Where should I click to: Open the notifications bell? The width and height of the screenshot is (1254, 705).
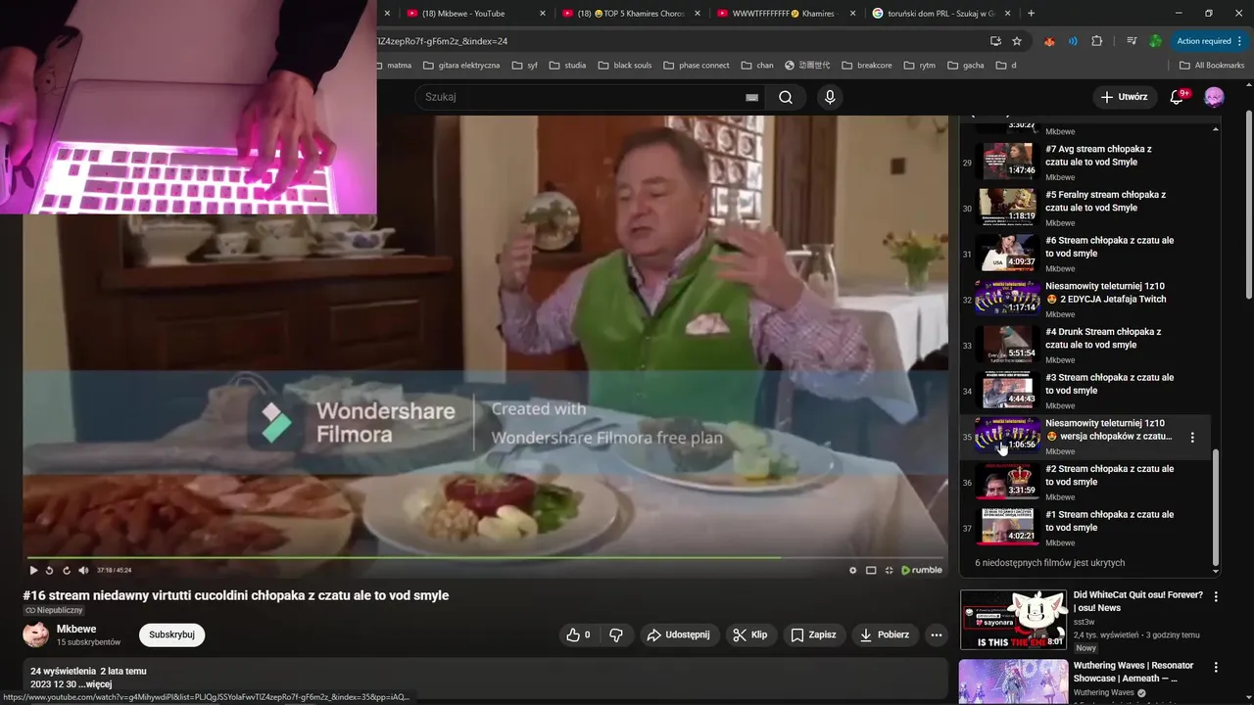click(1179, 97)
